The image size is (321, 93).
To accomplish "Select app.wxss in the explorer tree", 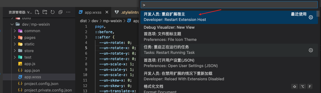I will tap(39, 77).
